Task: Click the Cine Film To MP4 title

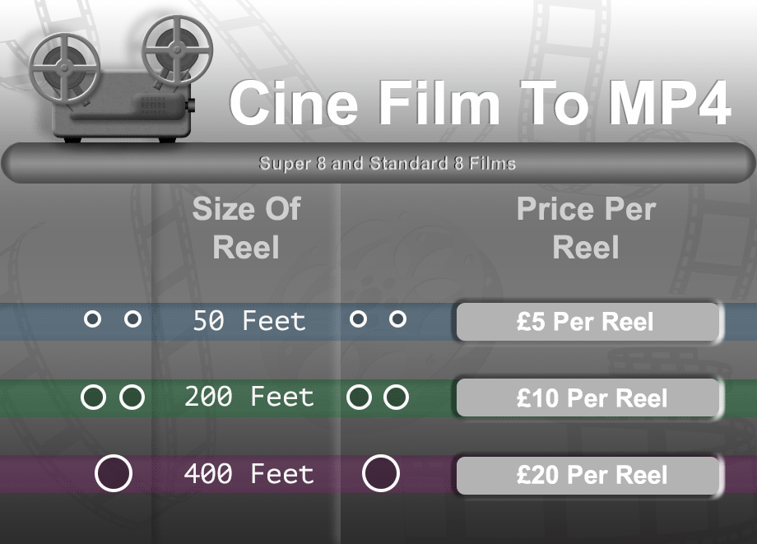Action: [x=480, y=104]
